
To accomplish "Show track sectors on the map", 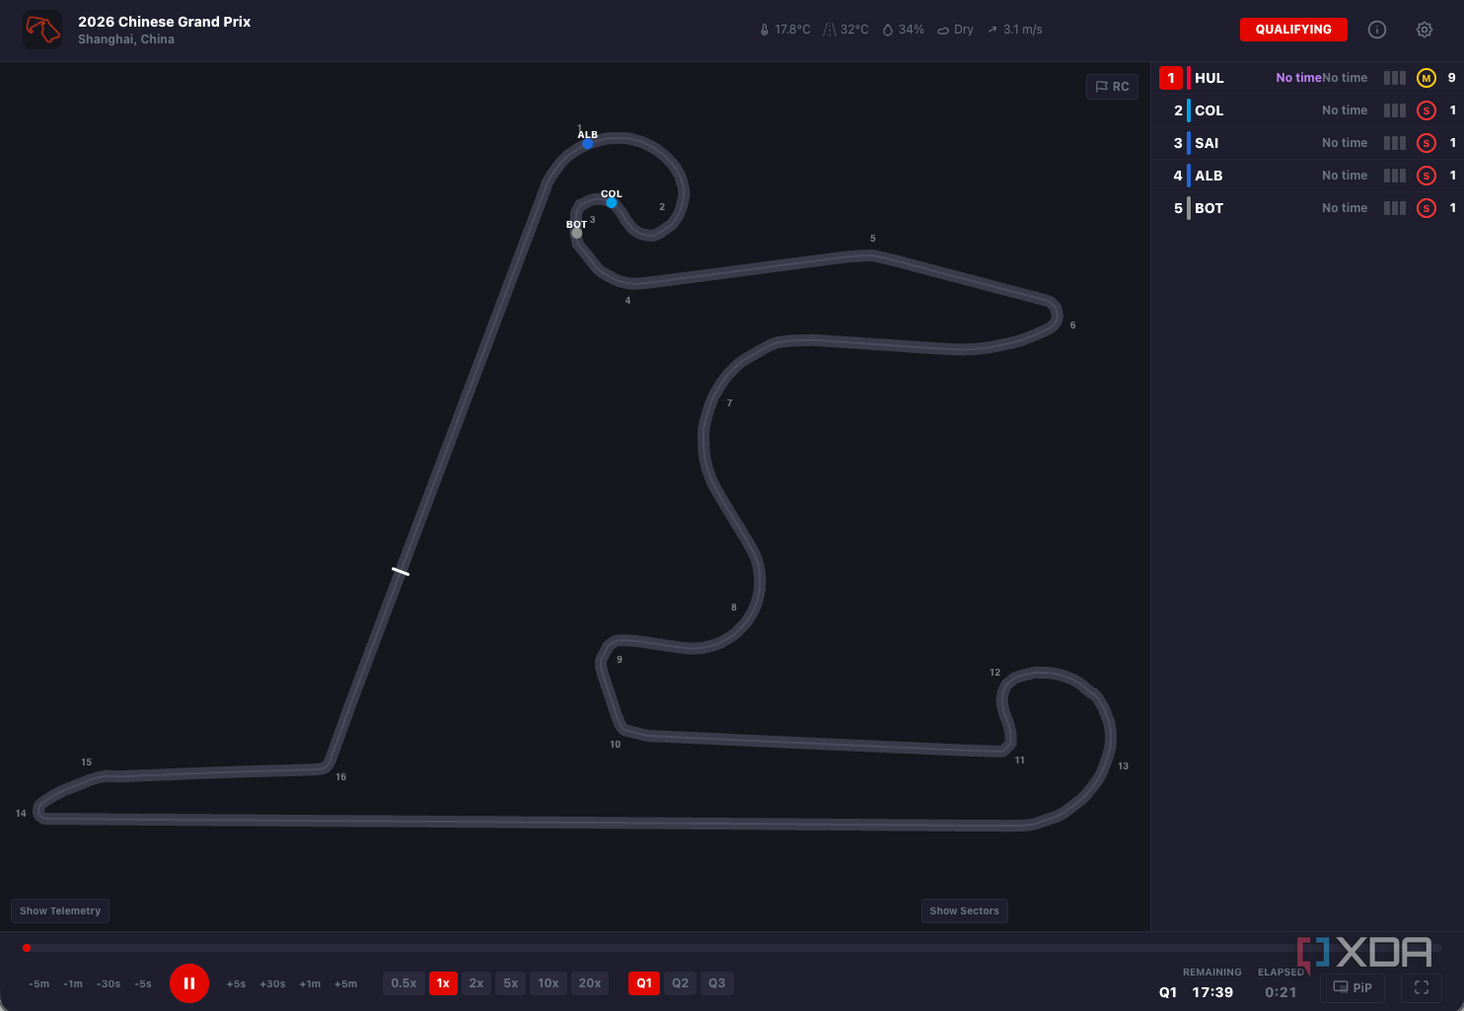I will [965, 910].
